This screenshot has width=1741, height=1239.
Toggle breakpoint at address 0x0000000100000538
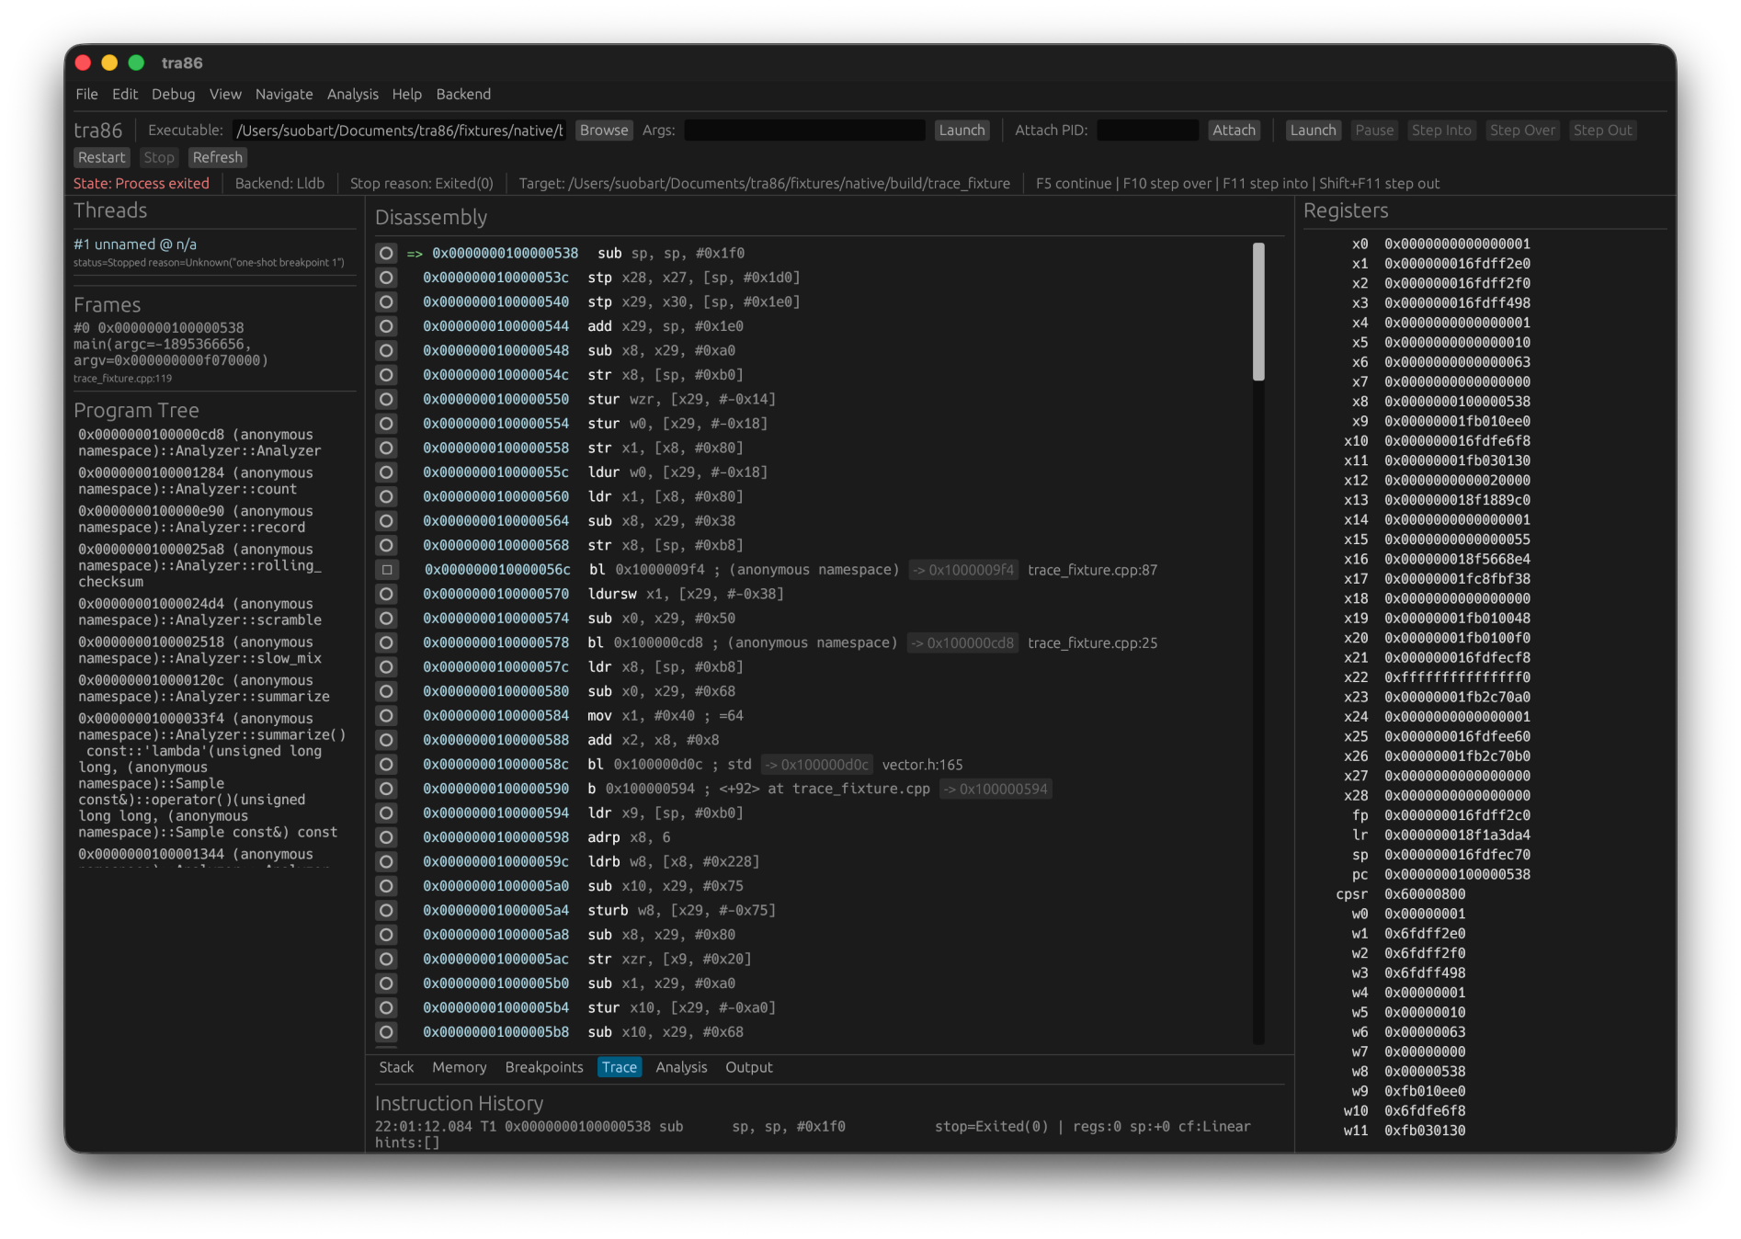[386, 253]
